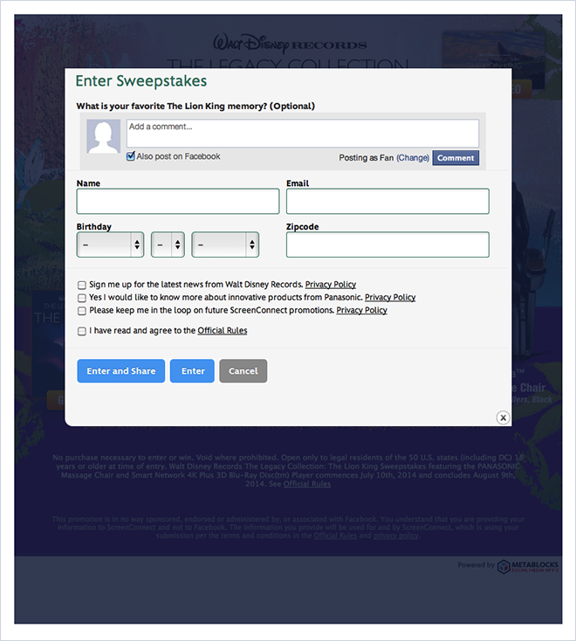Check the Walt Disney Records news signup box
This screenshot has height=641, width=576.
82,285
